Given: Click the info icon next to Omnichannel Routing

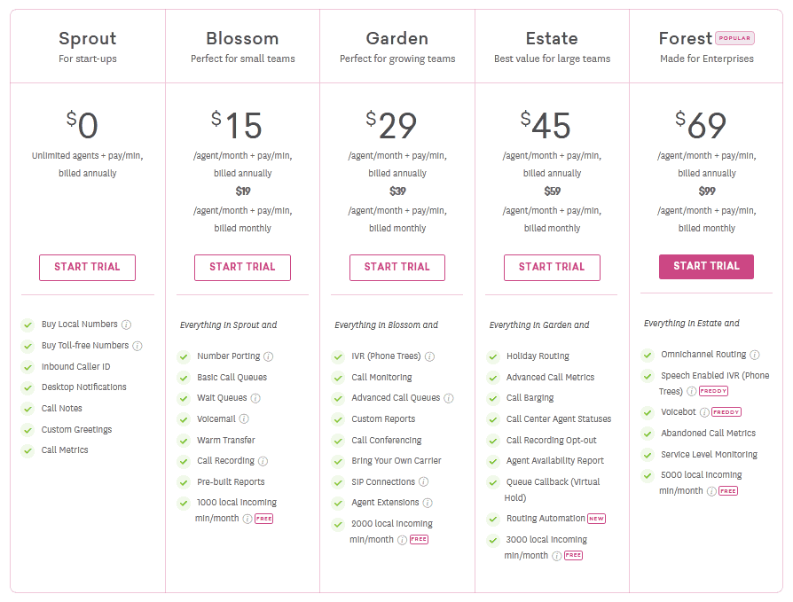Looking at the screenshot, I should coord(754,354).
